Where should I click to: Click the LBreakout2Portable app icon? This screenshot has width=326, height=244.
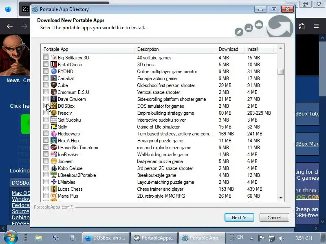click(54, 175)
